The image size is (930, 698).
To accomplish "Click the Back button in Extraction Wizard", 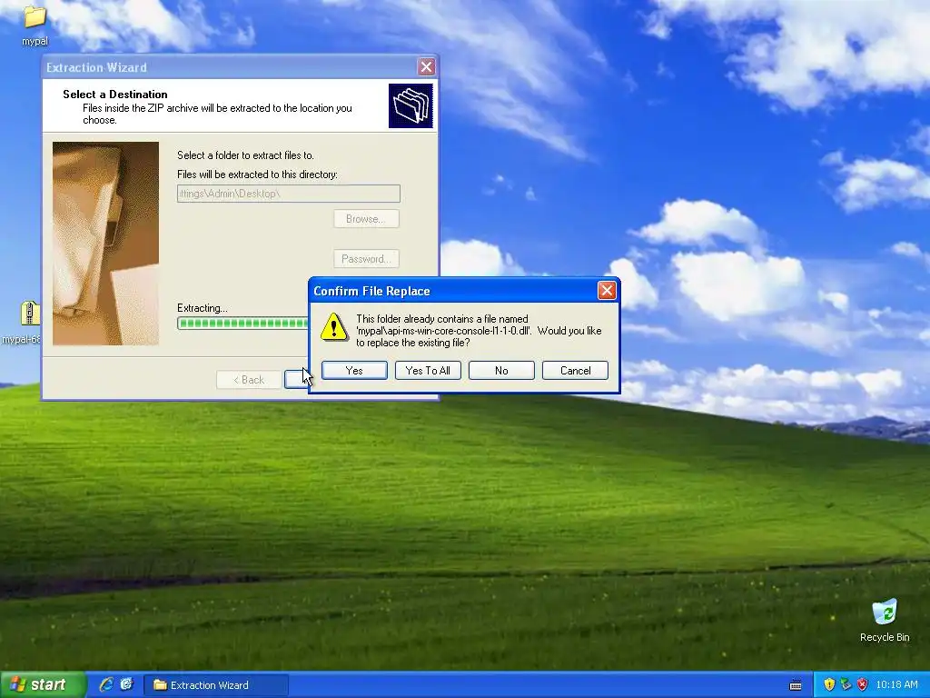I will (249, 380).
